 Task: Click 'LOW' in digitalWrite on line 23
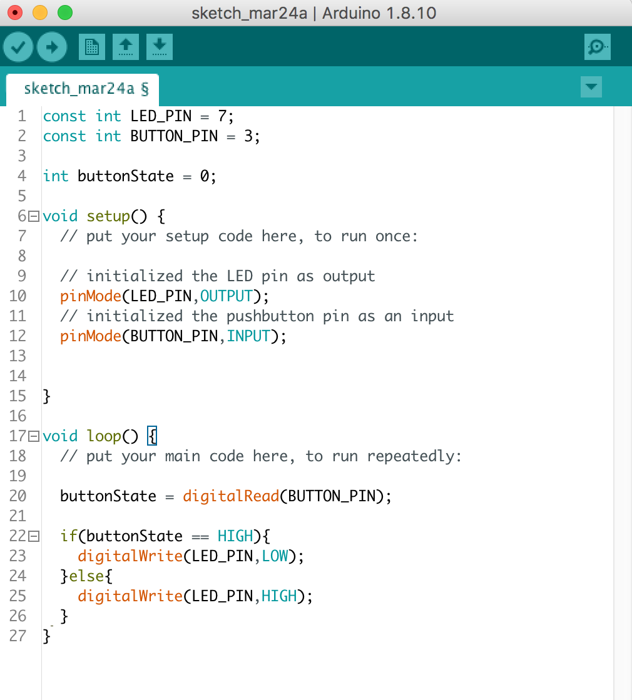pyautogui.click(x=275, y=556)
